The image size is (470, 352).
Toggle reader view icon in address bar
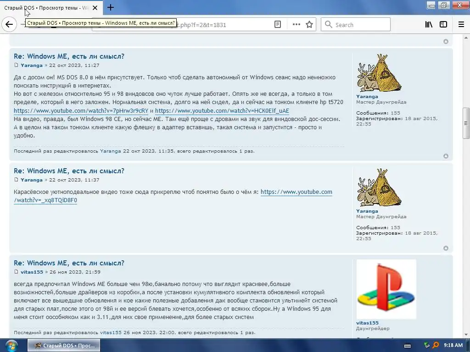[x=278, y=25]
